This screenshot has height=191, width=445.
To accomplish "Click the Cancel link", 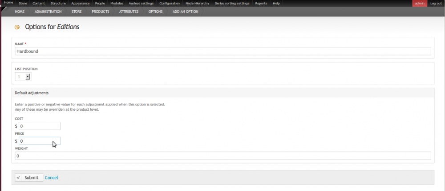I will pos(51,178).
